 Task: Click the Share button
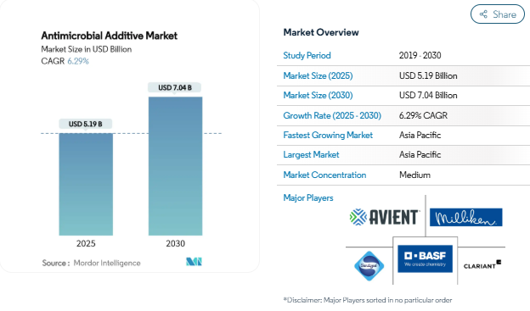coord(497,14)
